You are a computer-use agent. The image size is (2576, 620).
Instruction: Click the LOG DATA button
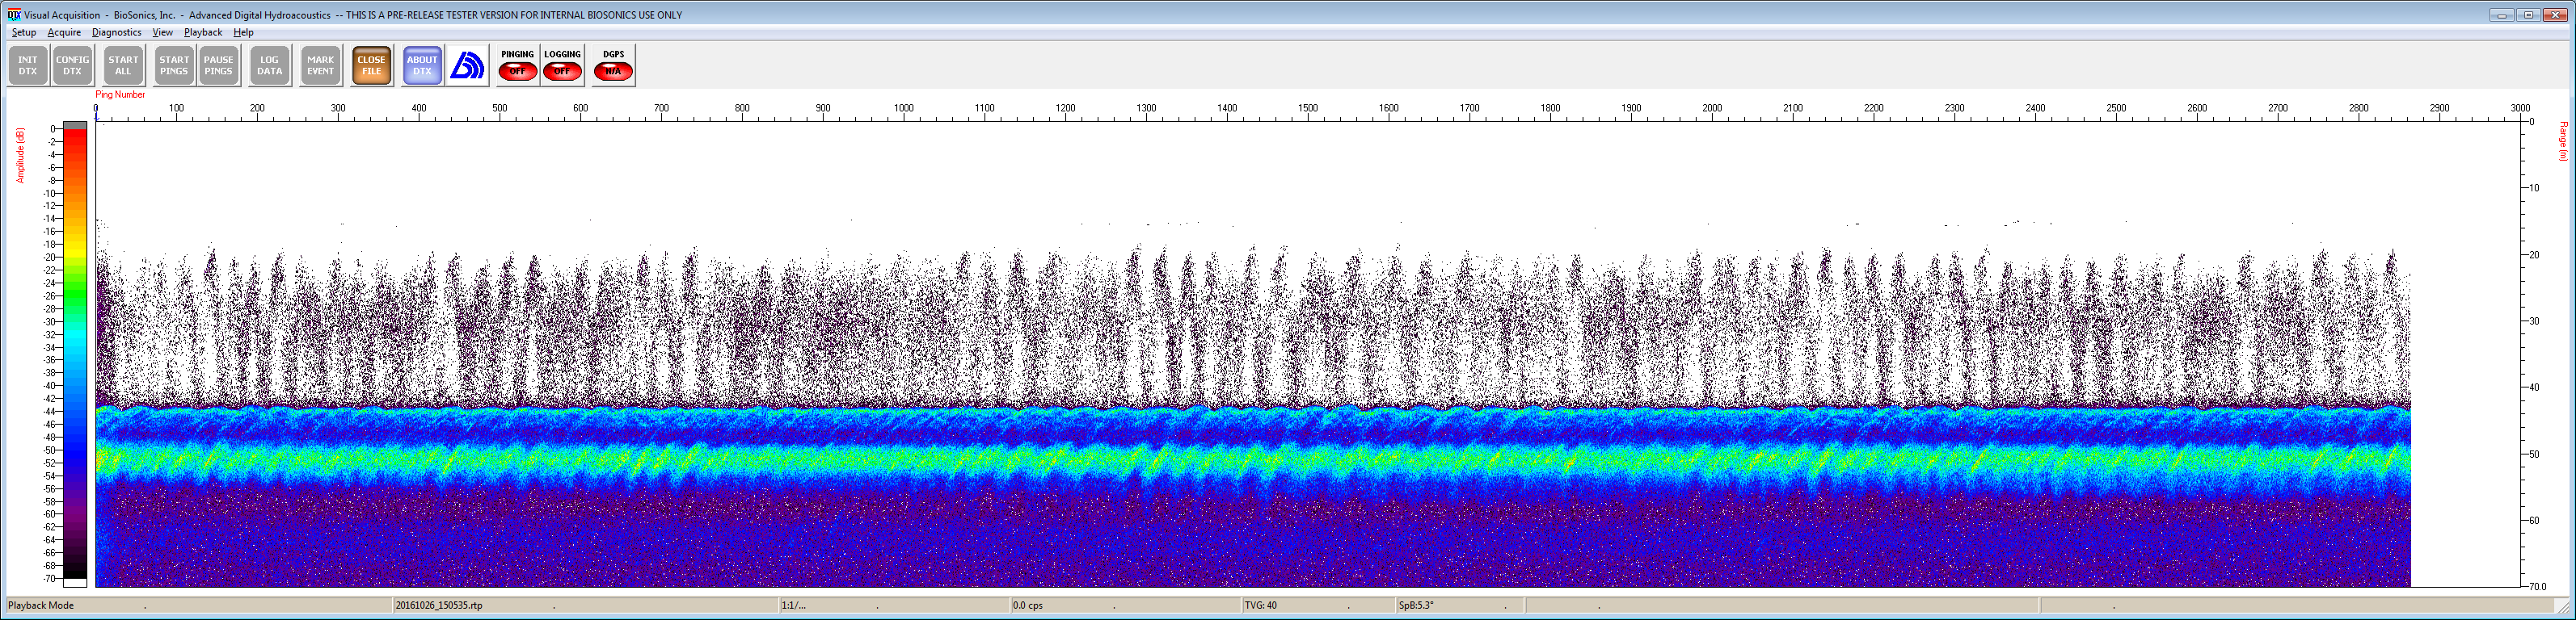[x=270, y=66]
